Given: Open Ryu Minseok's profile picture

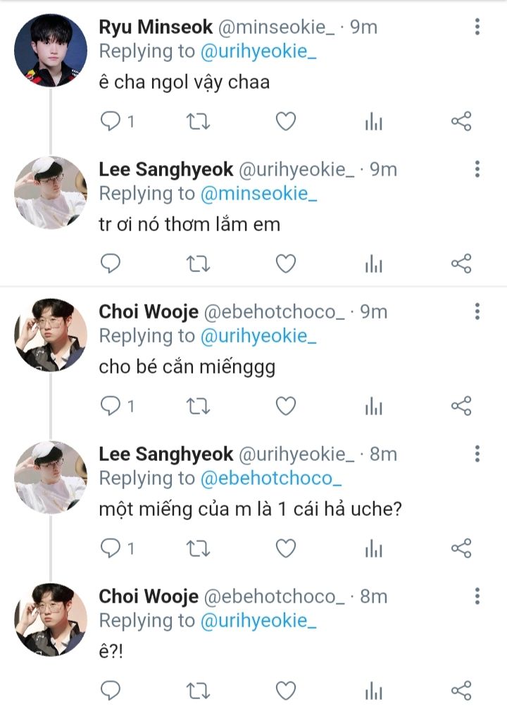Looking at the screenshot, I should [x=51, y=51].
